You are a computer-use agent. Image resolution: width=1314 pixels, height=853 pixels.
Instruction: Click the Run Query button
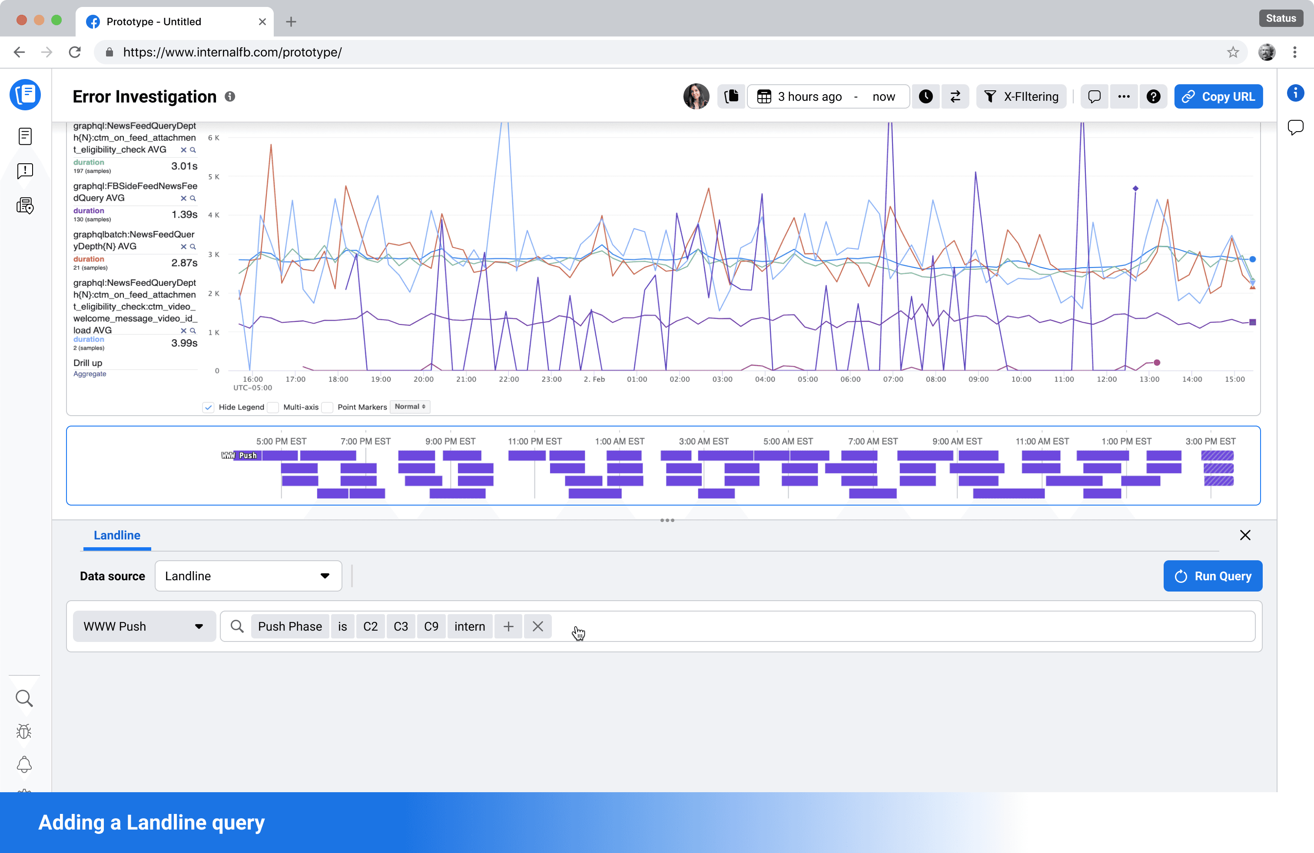(1212, 576)
